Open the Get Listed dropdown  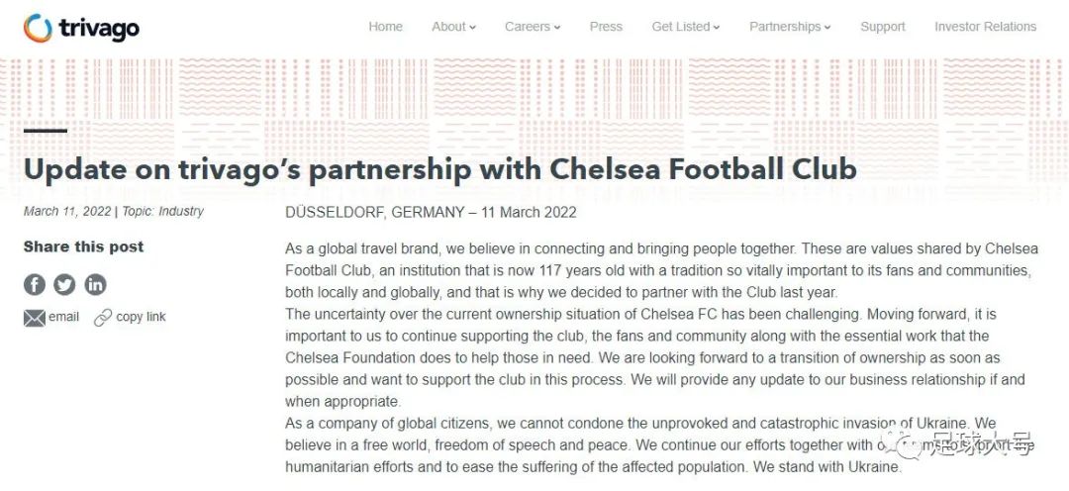point(685,27)
